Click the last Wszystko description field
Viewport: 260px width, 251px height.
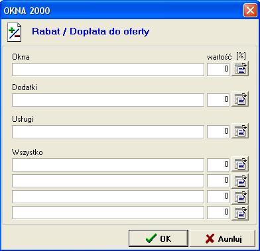108,213
